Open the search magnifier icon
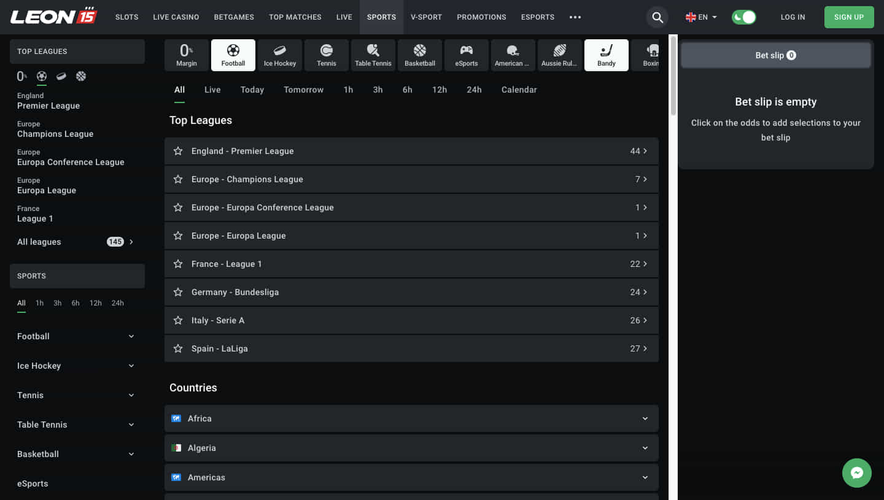Screen dimensions: 884x500 (657, 17)
